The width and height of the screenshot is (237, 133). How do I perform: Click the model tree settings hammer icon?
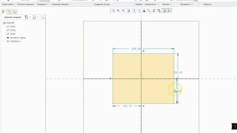click(26, 17)
